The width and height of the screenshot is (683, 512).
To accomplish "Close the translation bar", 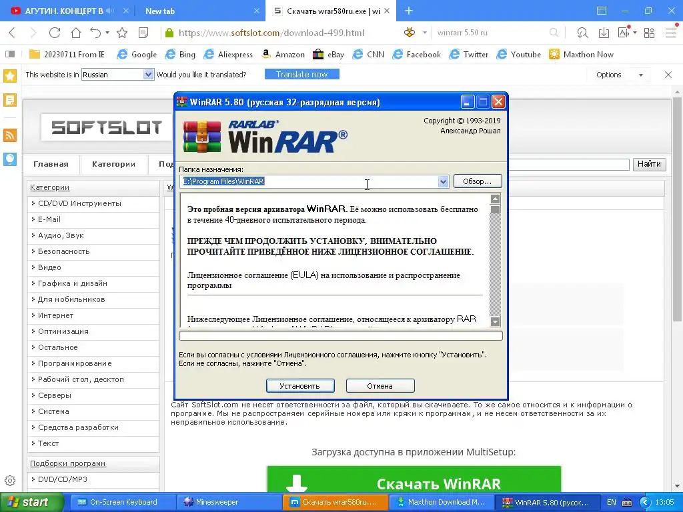I will [668, 75].
